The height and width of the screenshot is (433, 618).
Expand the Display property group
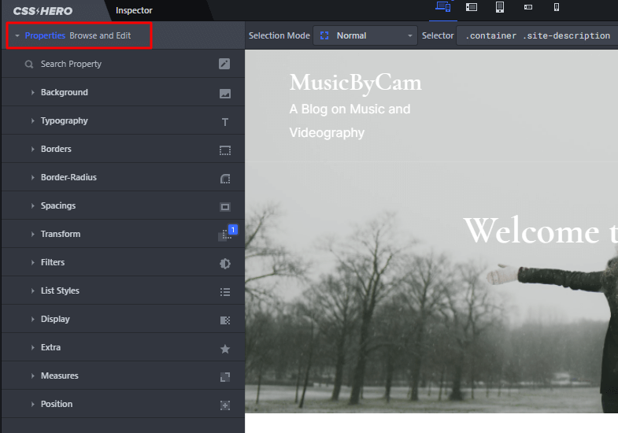point(123,319)
